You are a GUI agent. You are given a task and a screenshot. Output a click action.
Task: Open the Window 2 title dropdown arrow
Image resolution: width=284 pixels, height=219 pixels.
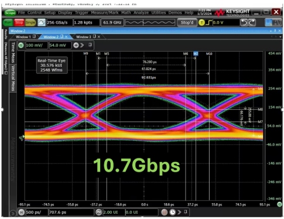click(x=271, y=31)
